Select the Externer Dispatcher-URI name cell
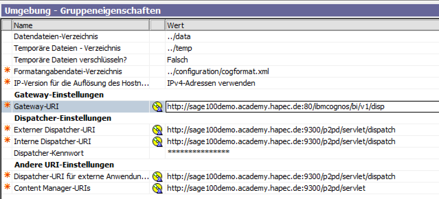This screenshot has width=439, height=199. pyautogui.click(x=54, y=130)
